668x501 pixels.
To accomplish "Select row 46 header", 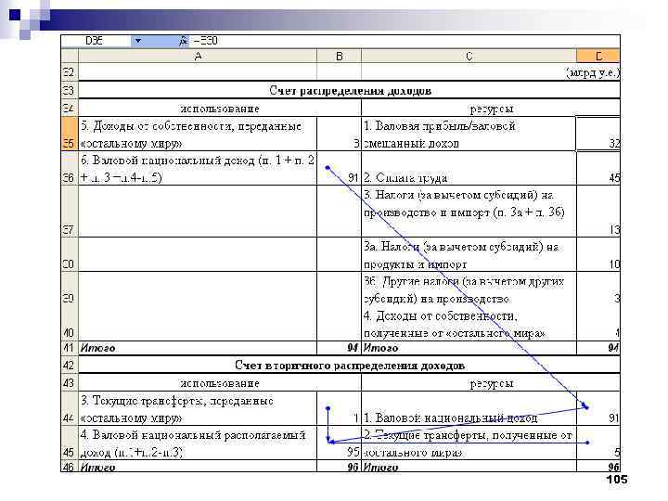I will tap(69, 466).
